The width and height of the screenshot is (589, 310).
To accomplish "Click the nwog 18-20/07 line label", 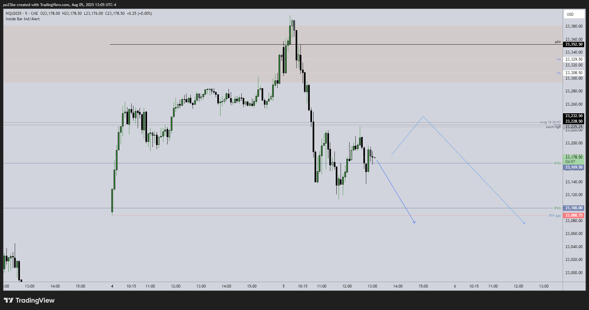I will click(550, 122).
